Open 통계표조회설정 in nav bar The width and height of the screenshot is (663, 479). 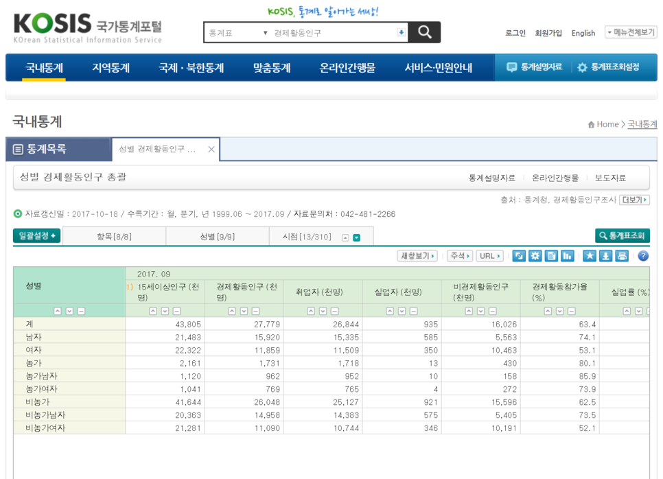(609, 67)
